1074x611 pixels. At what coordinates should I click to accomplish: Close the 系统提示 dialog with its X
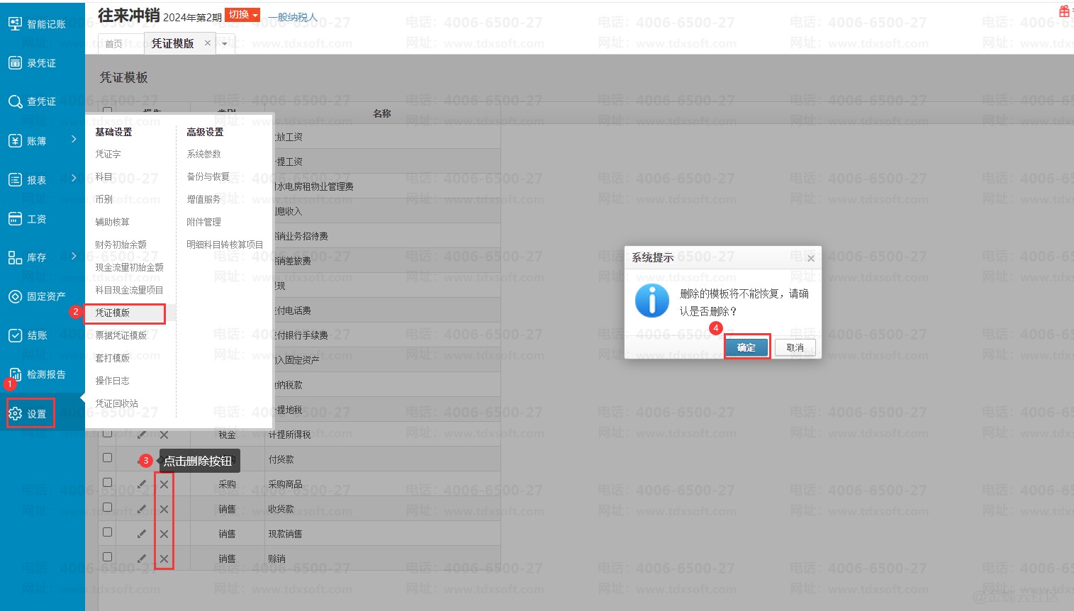coord(811,259)
